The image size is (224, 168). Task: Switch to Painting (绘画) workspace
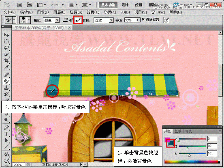[x=139, y=5]
